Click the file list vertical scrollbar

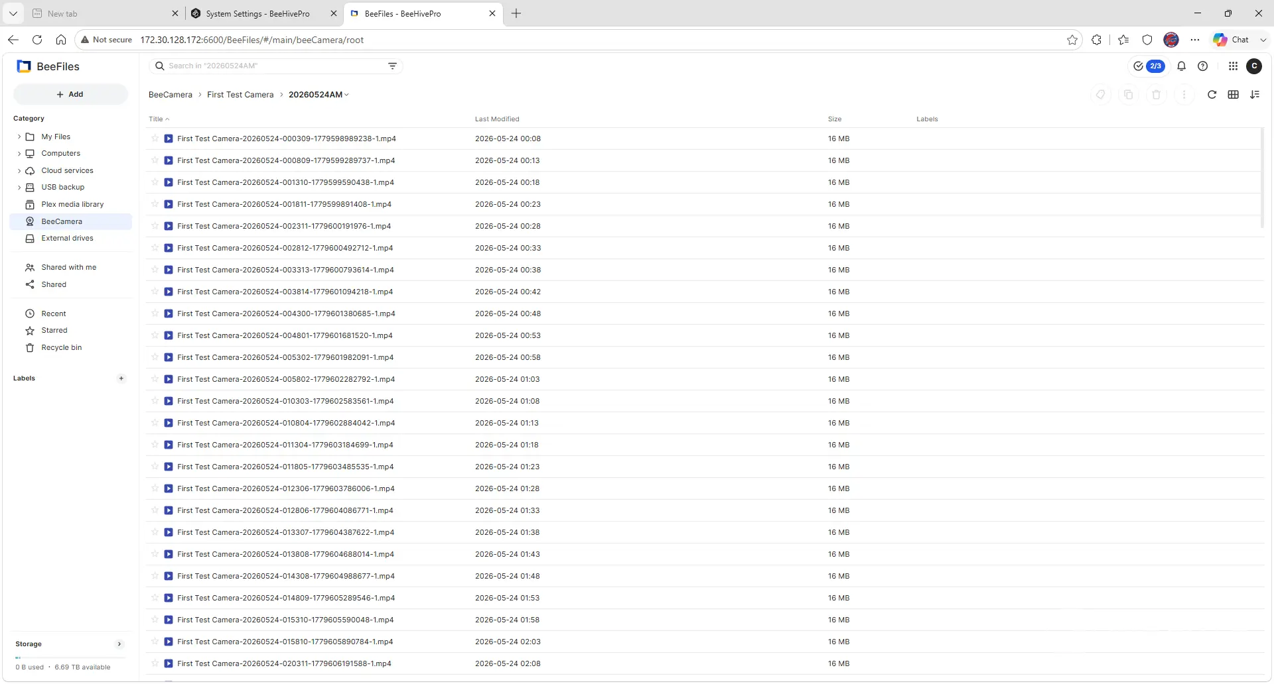pyautogui.click(x=1262, y=179)
